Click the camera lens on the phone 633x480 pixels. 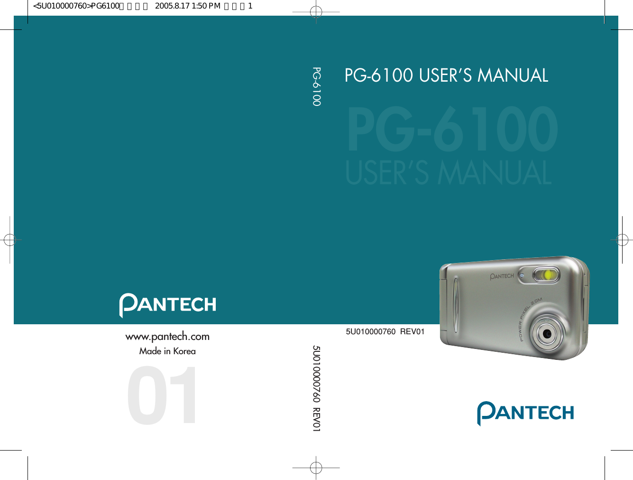click(x=548, y=333)
